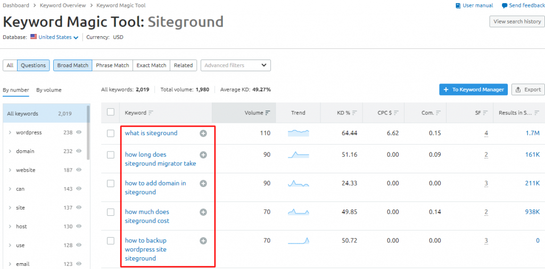545x269 pixels.
Task: Toggle the eye icon for wordpress group
Action: (x=79, y=132)
